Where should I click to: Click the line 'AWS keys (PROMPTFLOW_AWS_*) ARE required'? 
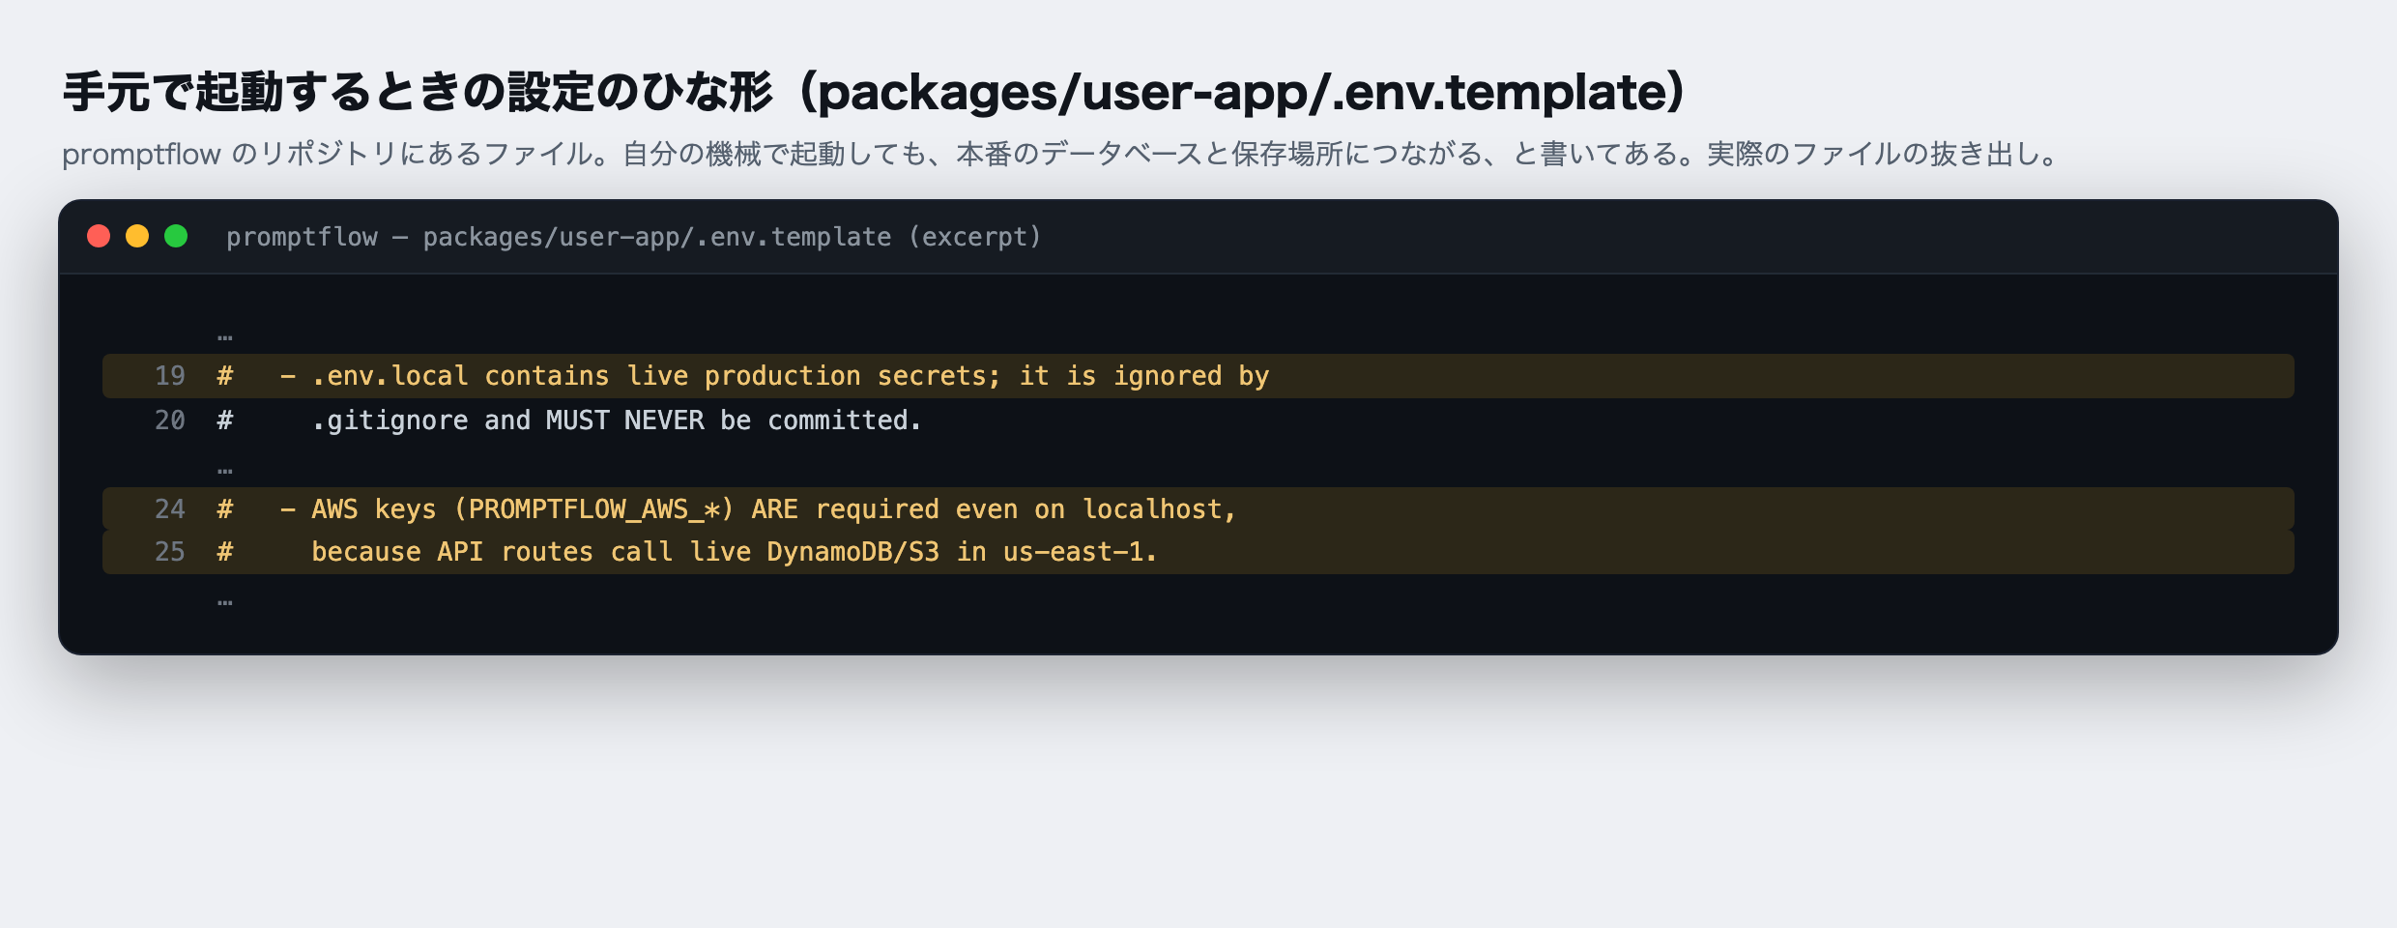click(x=1198, y=509)
